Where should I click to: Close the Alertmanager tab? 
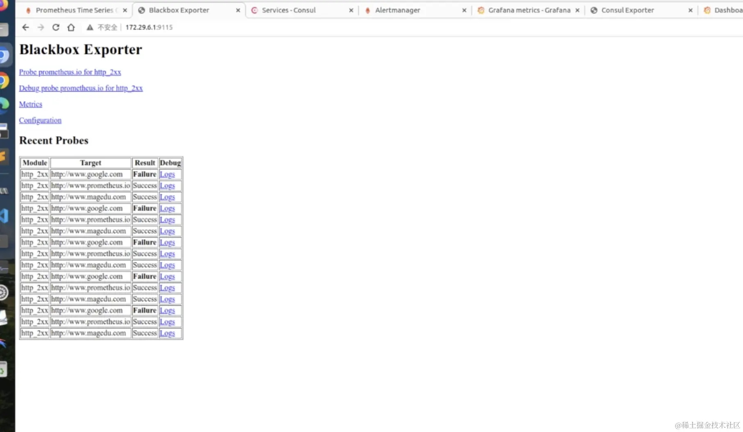click(464, 11)
